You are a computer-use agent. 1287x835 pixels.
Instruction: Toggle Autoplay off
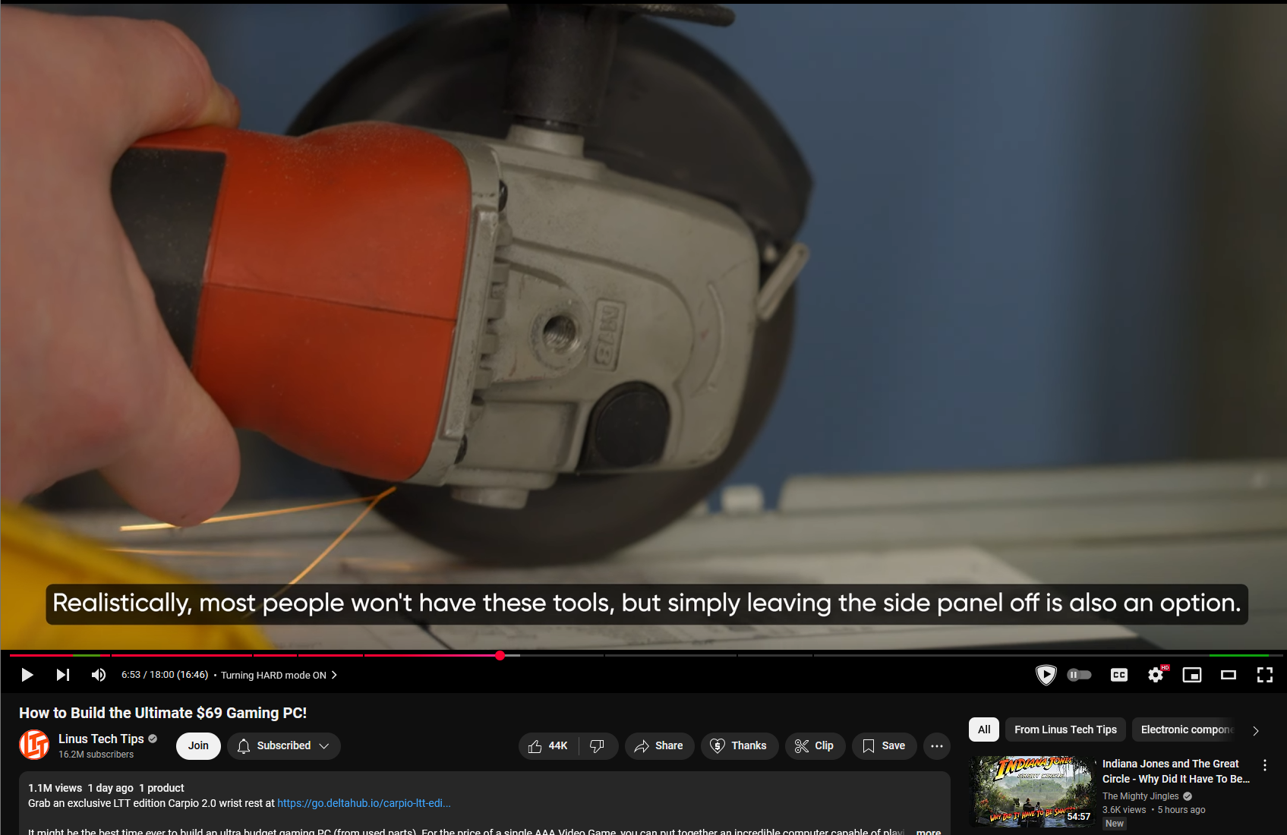point(1078,675)
